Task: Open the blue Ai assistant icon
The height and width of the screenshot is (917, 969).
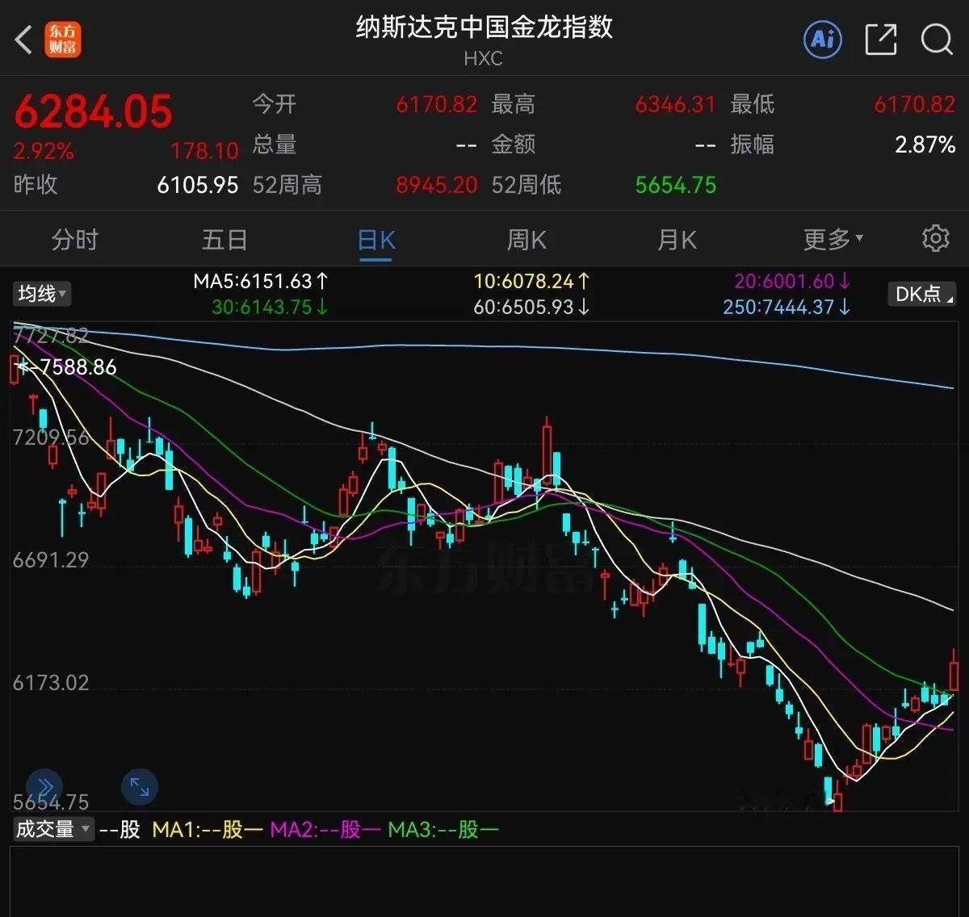Action: pos(823,39)
